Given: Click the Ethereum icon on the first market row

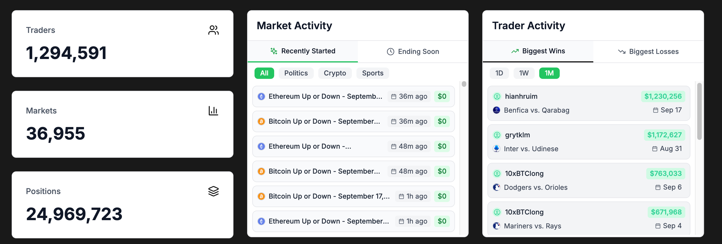Looking at the screenshot, I should pyautogui.click(x=261, y=96).
